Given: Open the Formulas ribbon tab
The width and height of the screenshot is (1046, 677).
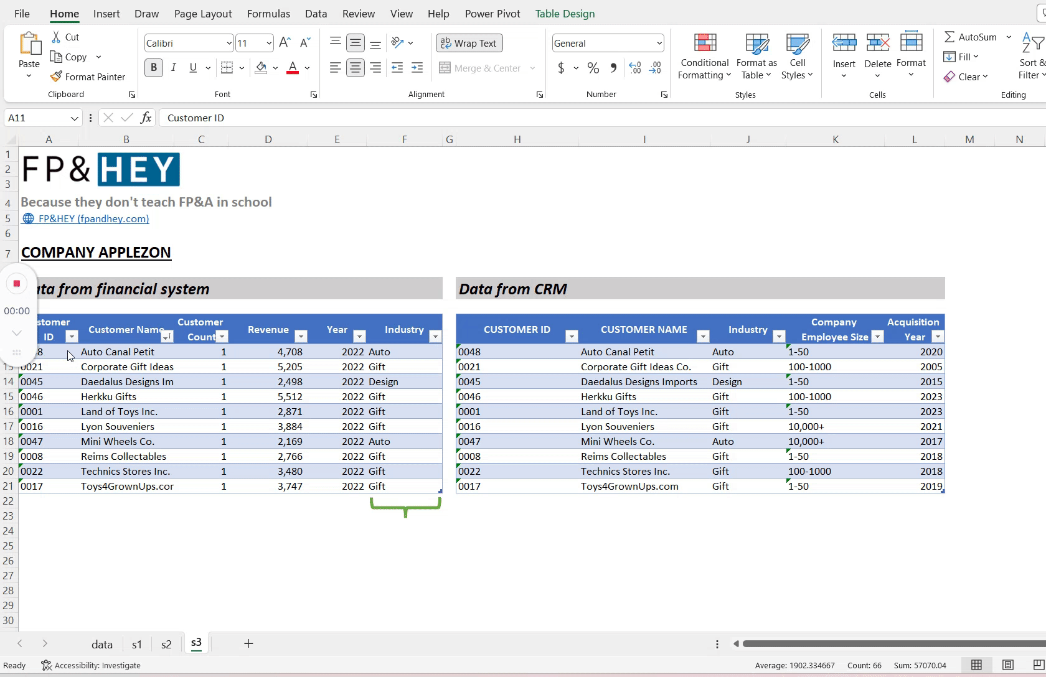Looking at the screenshot, I should click(x=268, y=14).
